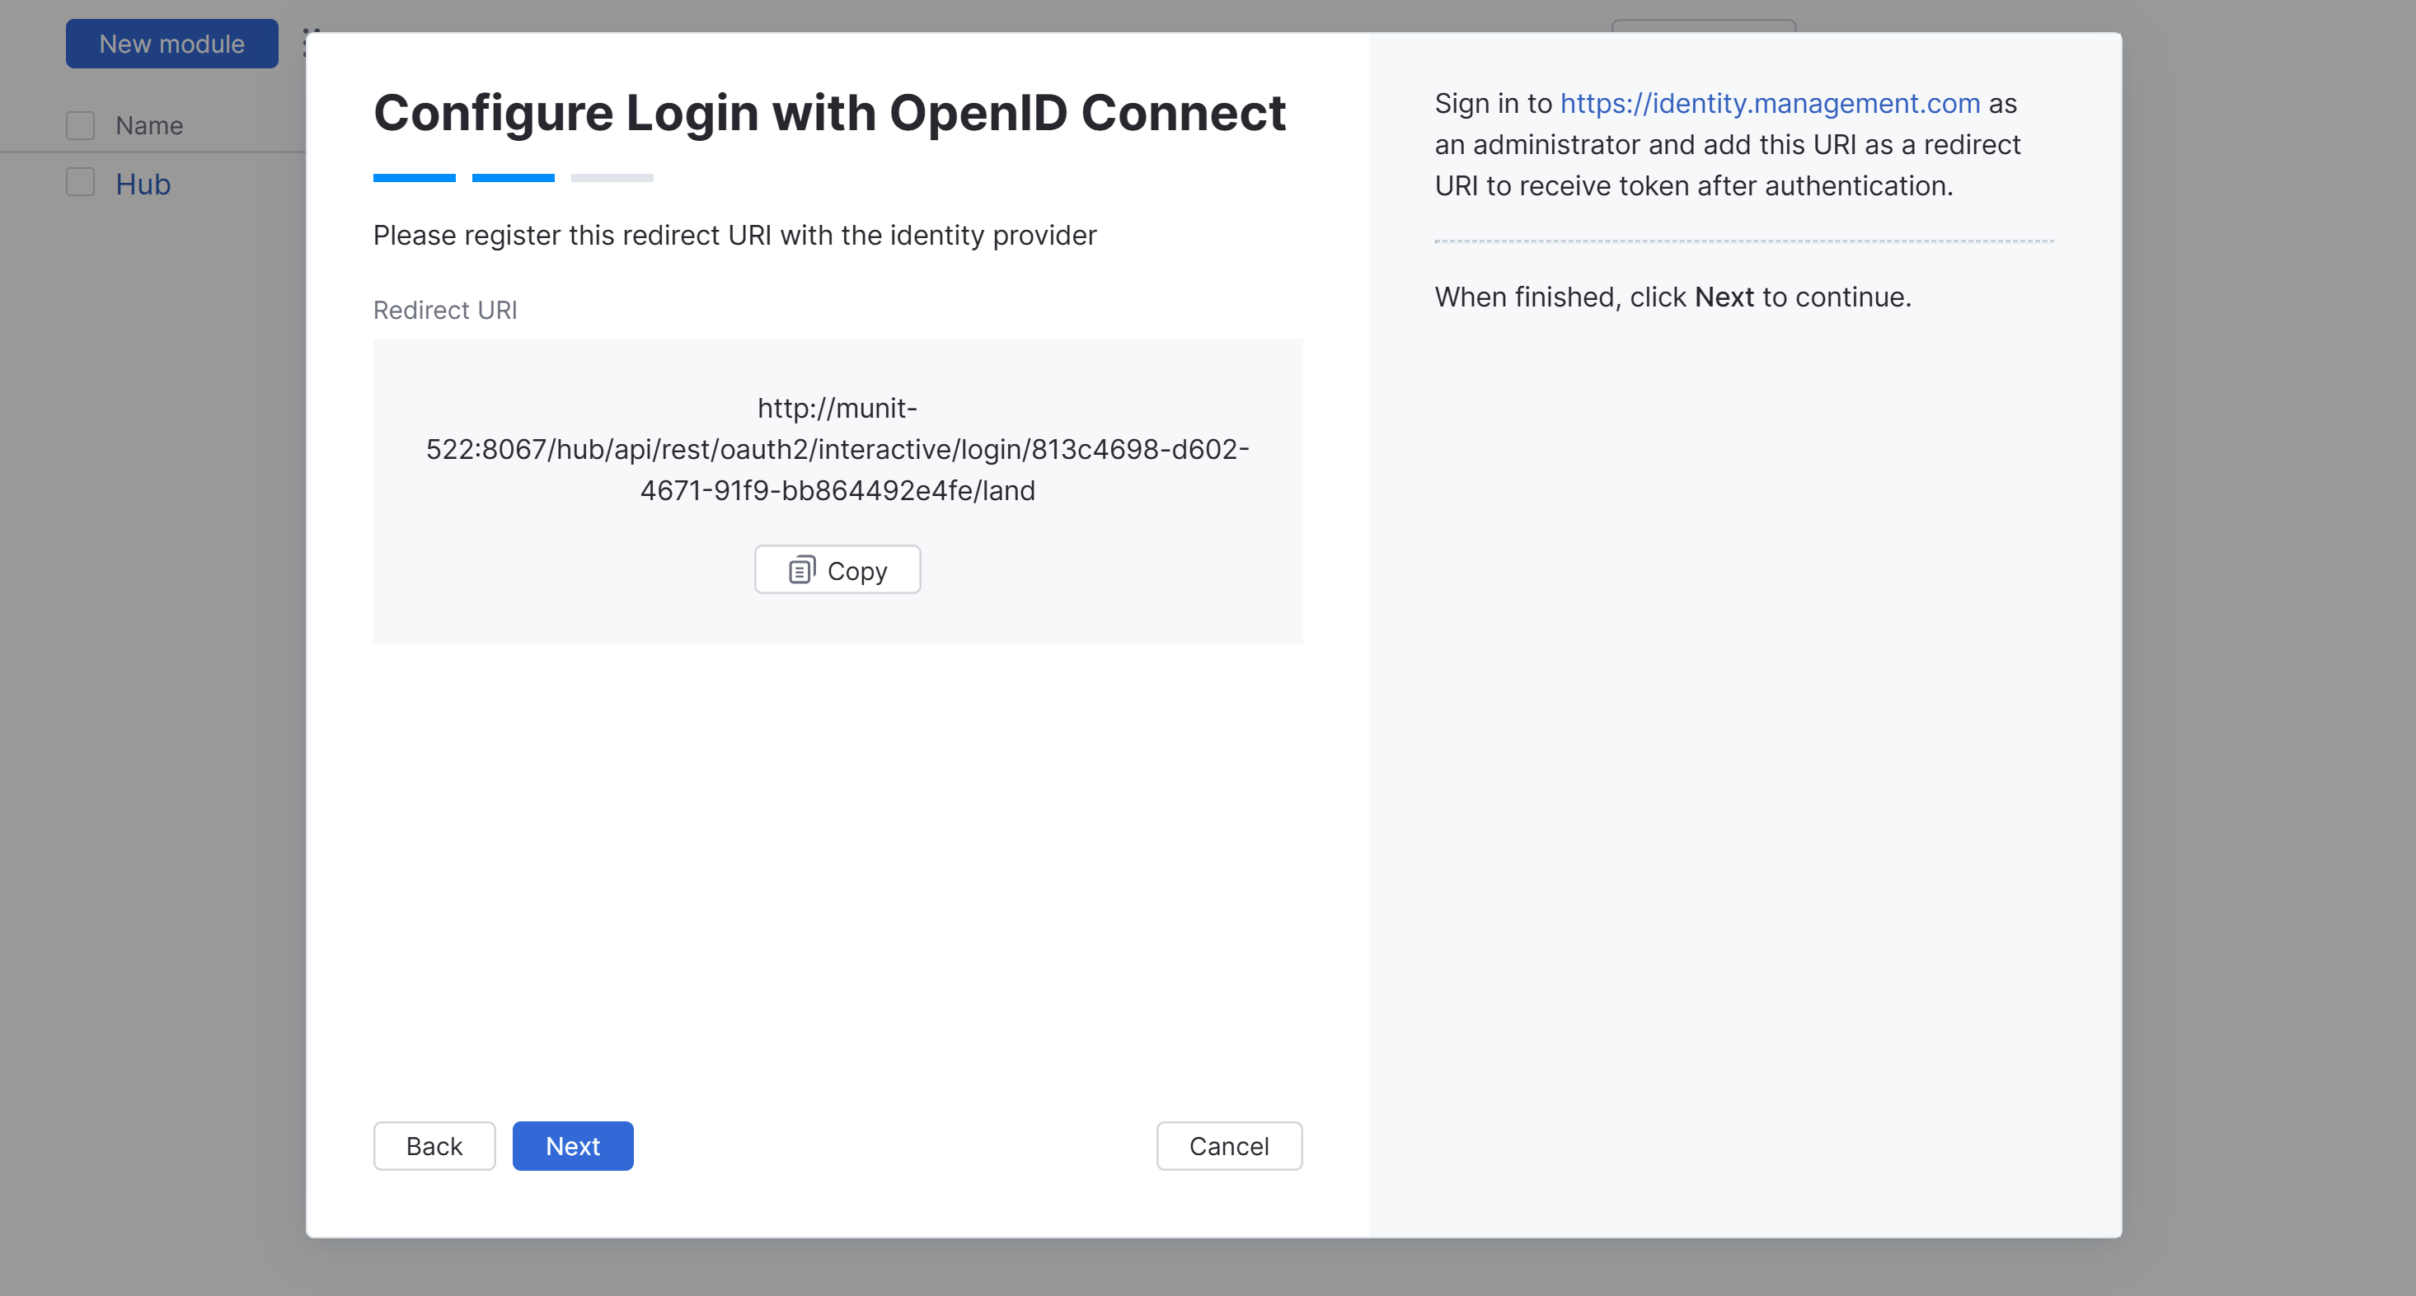Image resolution: width=2416 pixels, height=1296 pixels.
Task: Click the Name column header
Action: [x=149, y=124]
